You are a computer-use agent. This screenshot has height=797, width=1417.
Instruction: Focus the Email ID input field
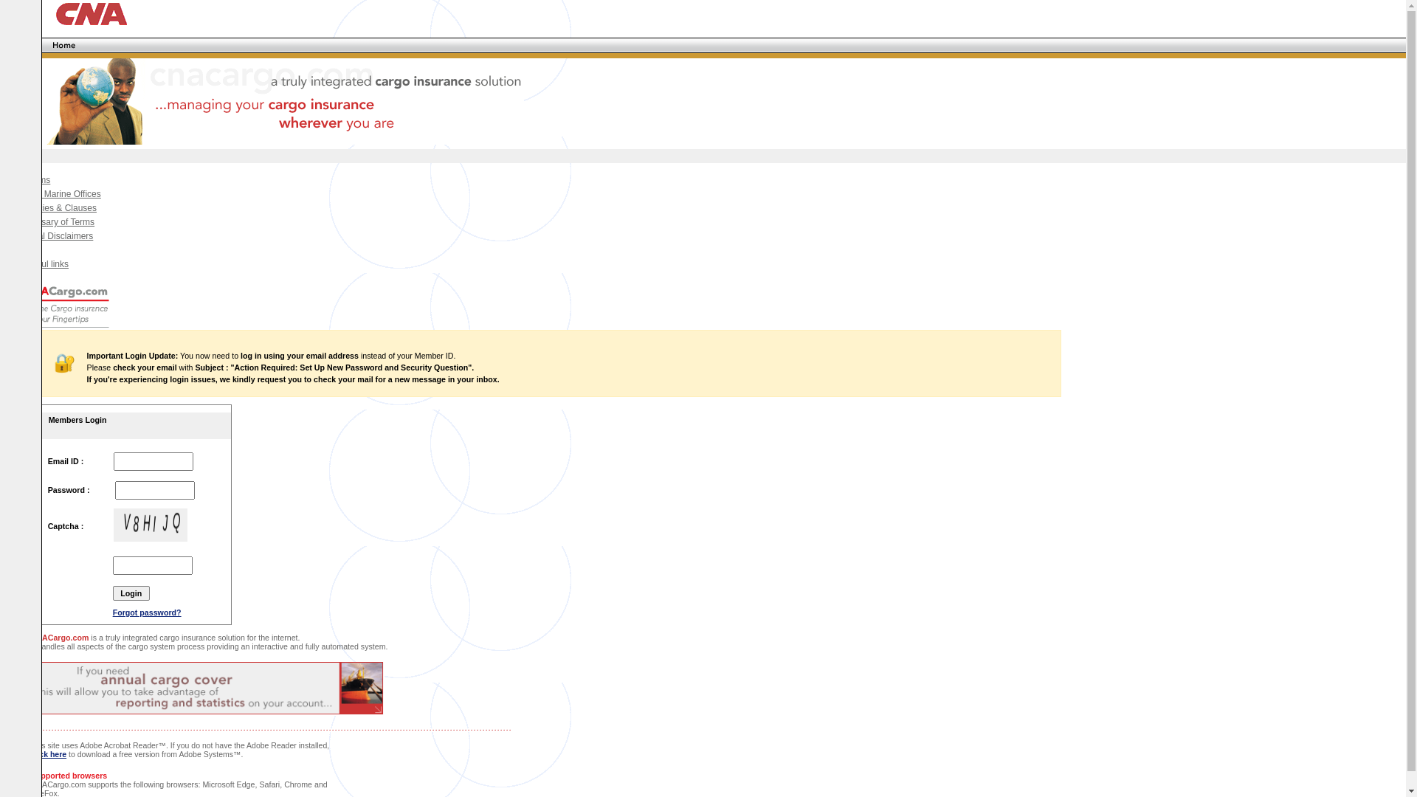(x=154, y=461)
